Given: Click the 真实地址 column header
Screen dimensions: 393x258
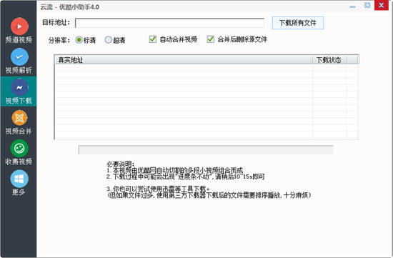Looking at the screenshot, I should (183, 60).
